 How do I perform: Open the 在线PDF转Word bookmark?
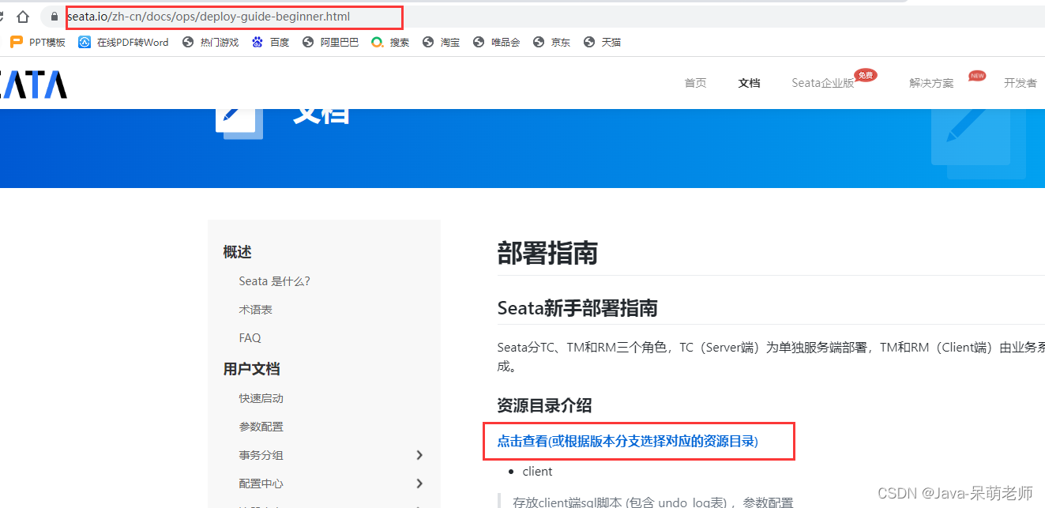[x=123, y=42]
